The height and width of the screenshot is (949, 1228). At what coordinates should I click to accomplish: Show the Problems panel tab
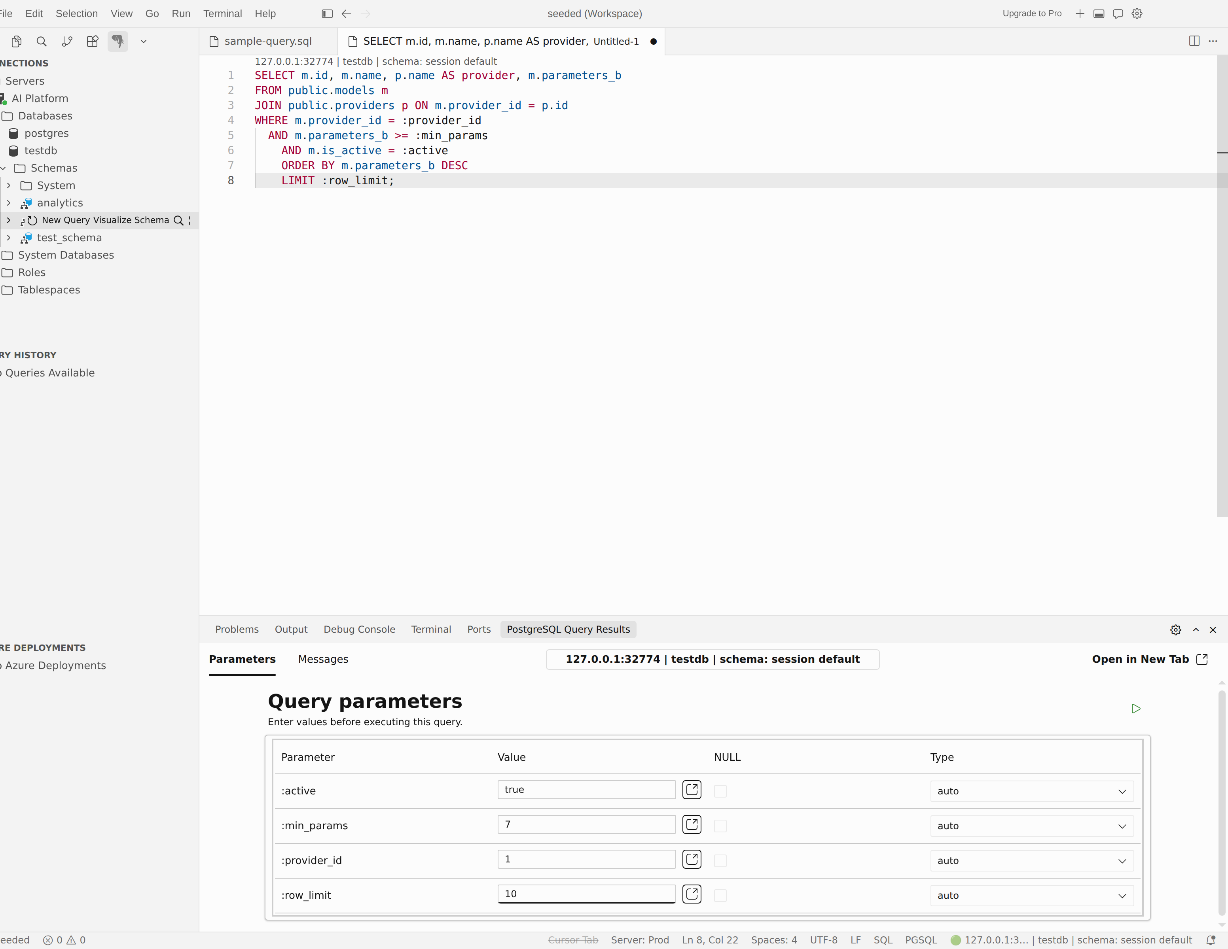pyautogui.click(x=237, y=629)
